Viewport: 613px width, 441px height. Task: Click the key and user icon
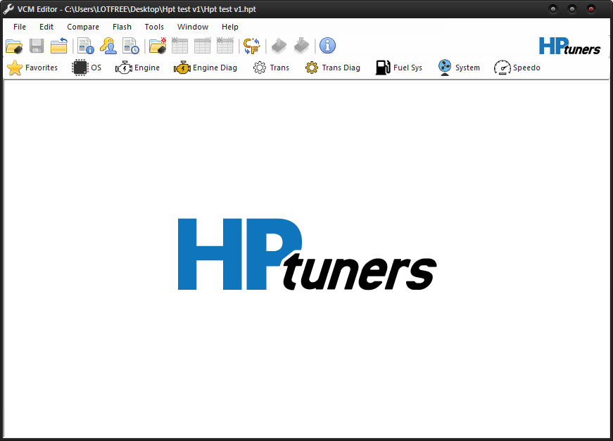pyautogui.click(x=108, y=46)
